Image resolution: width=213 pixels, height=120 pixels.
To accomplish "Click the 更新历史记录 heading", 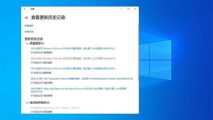I will tap(34, 39).
